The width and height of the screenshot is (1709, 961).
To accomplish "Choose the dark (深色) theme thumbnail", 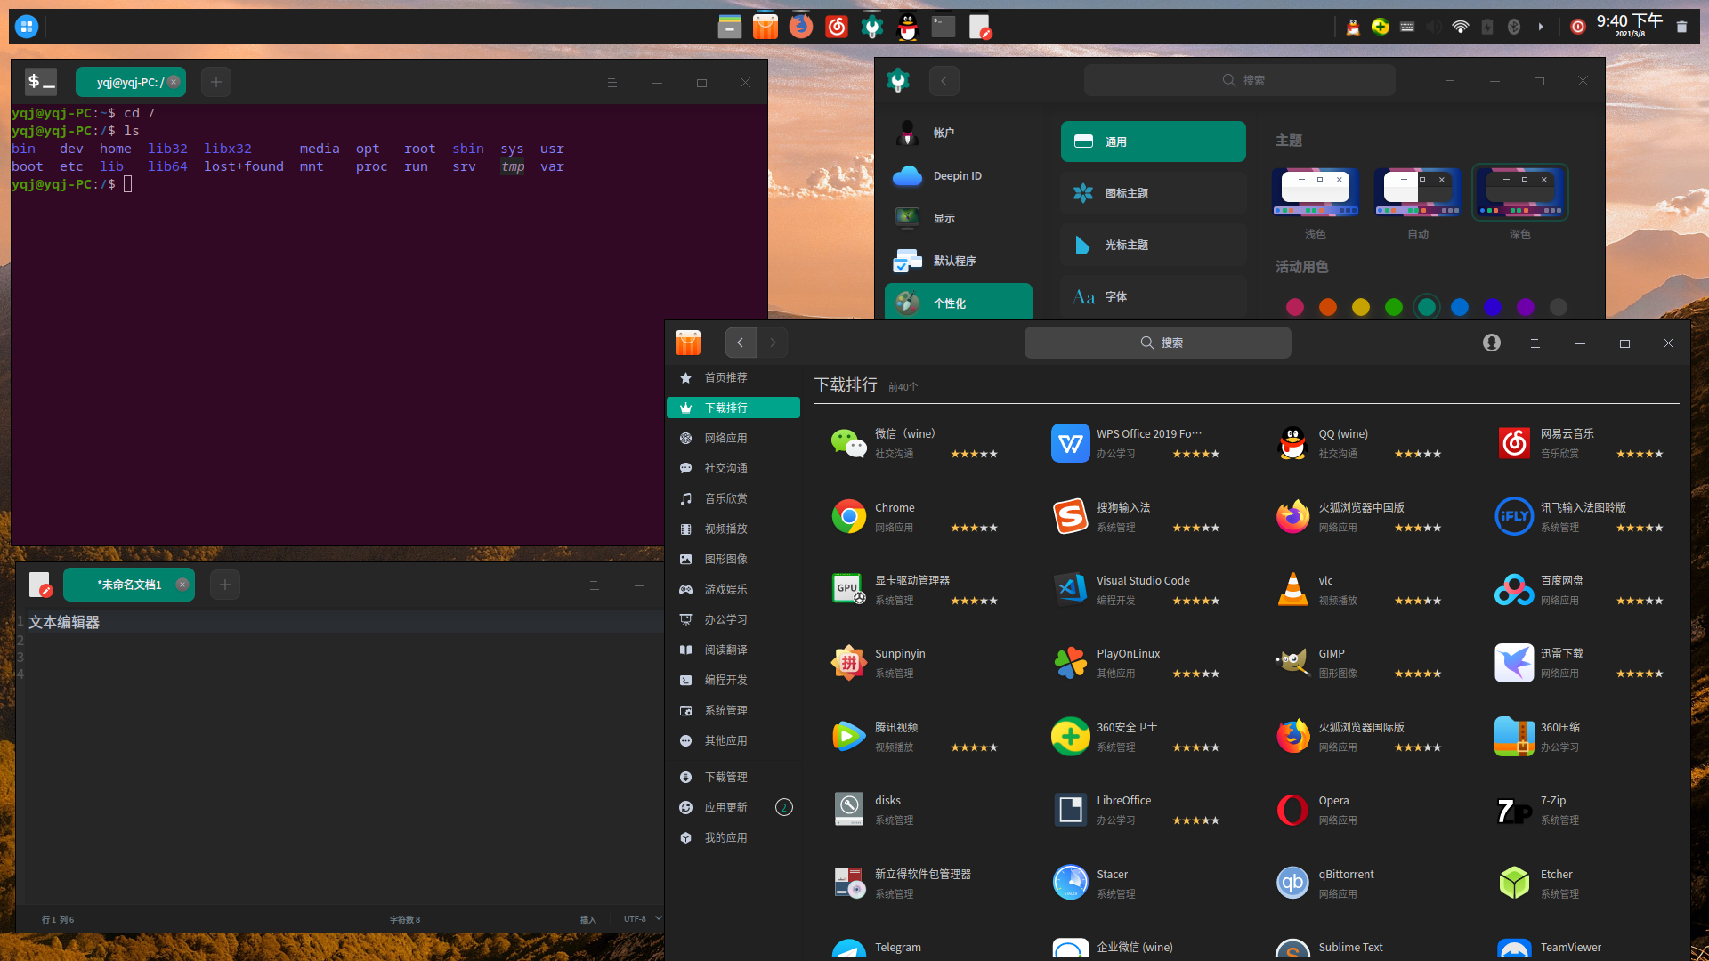I will (x=1520, y=192).
